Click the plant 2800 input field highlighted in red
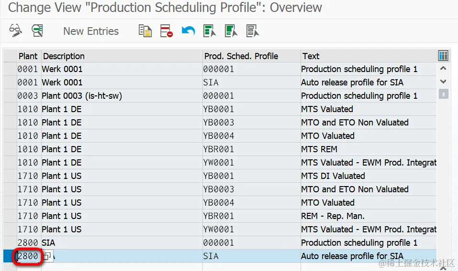 (x=28, y=256)
